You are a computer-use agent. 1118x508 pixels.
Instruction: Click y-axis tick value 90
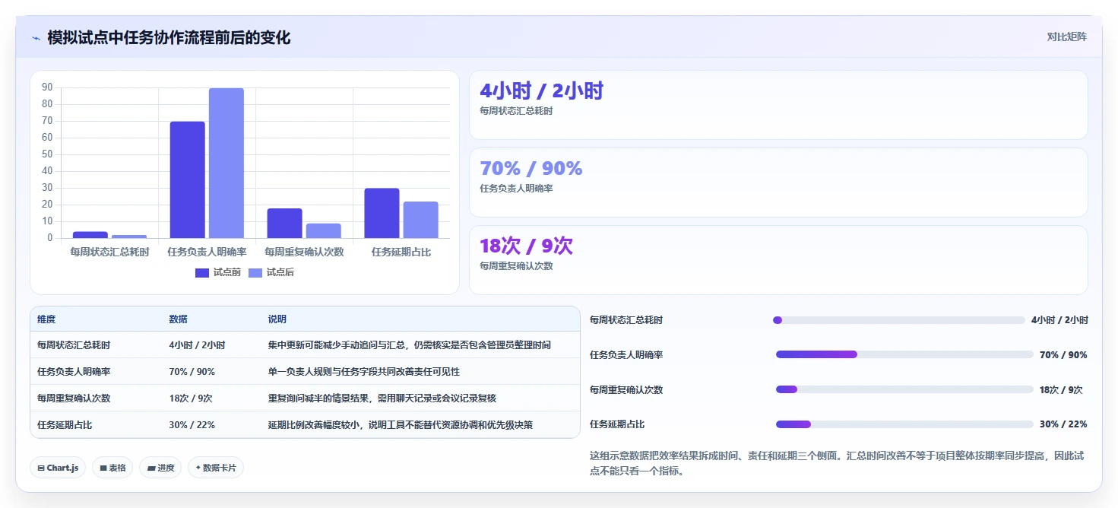(x=47, y=87)
